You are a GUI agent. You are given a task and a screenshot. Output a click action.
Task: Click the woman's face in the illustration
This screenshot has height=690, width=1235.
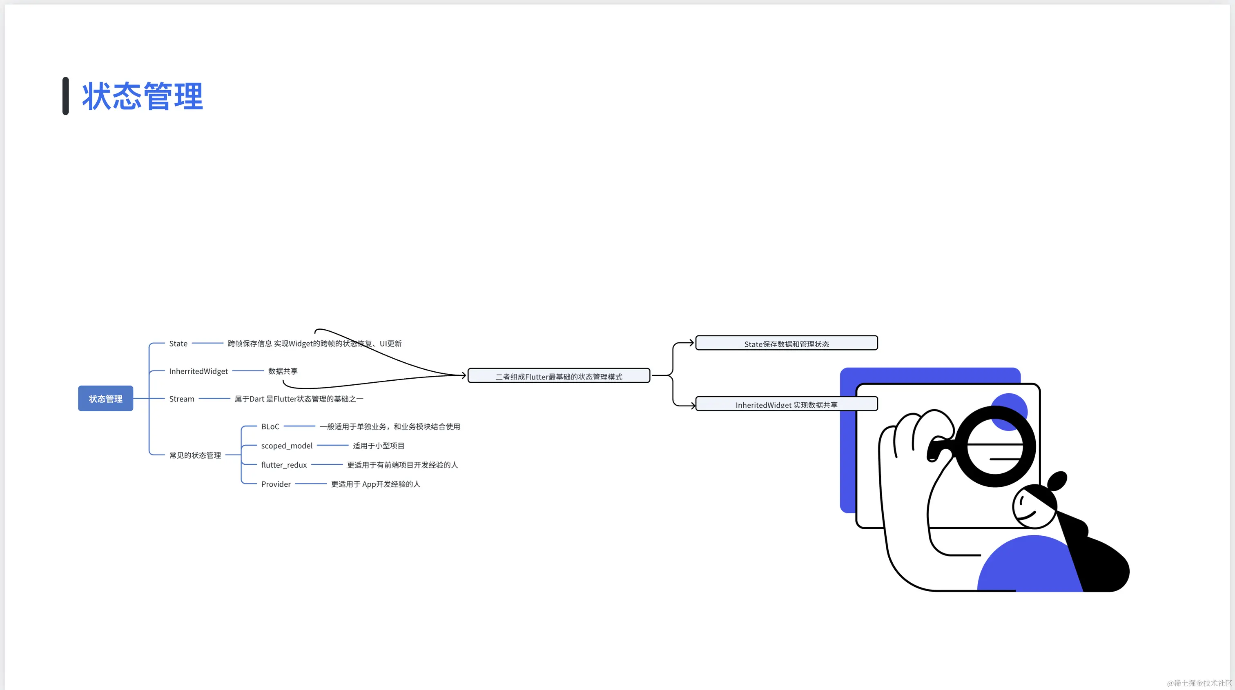1031,509
